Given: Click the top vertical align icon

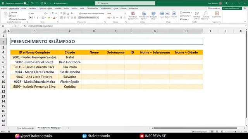Looking at the screenshot, I should coord(61,14).
